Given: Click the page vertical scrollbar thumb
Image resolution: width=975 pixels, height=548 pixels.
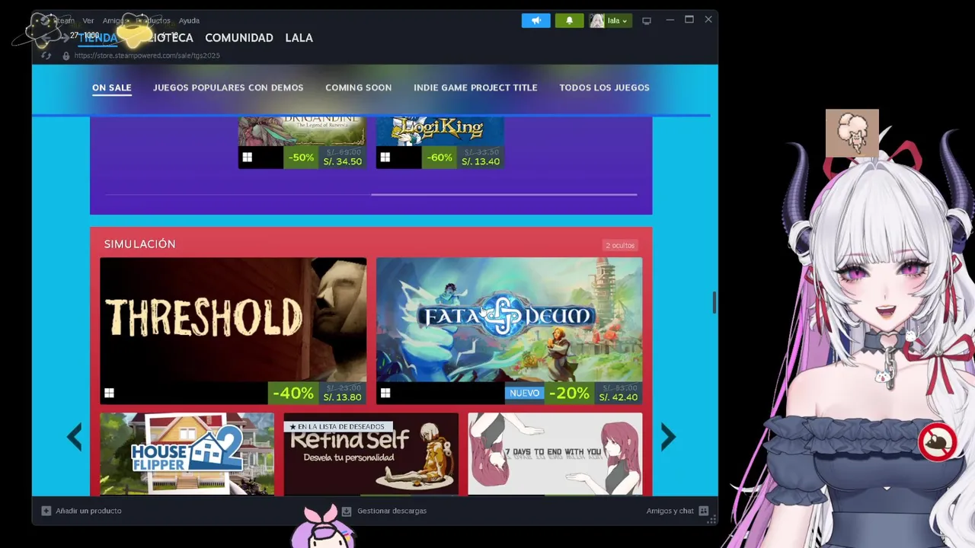Looking at the screenshot, I should click(714, 302).
